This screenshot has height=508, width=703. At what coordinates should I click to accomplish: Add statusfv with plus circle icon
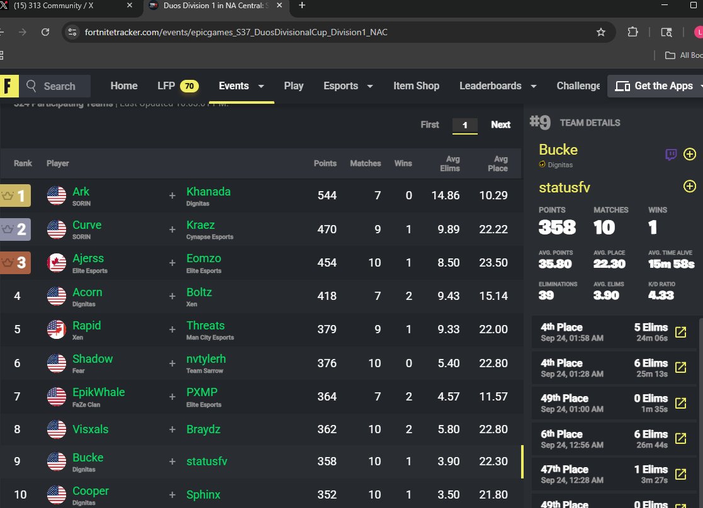point(690,186)
